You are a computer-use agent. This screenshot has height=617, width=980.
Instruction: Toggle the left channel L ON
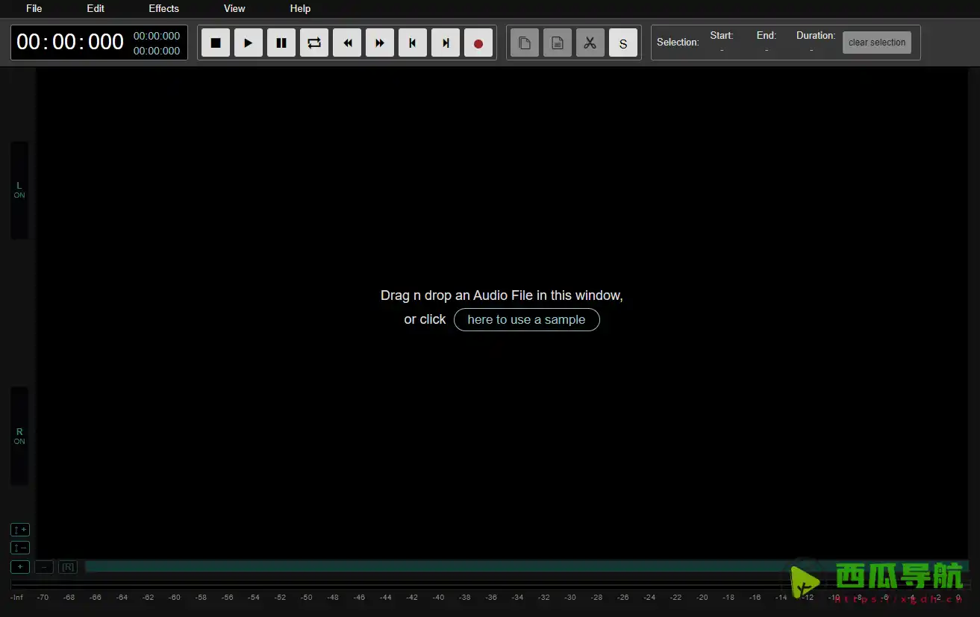click(x=19, y=190)
